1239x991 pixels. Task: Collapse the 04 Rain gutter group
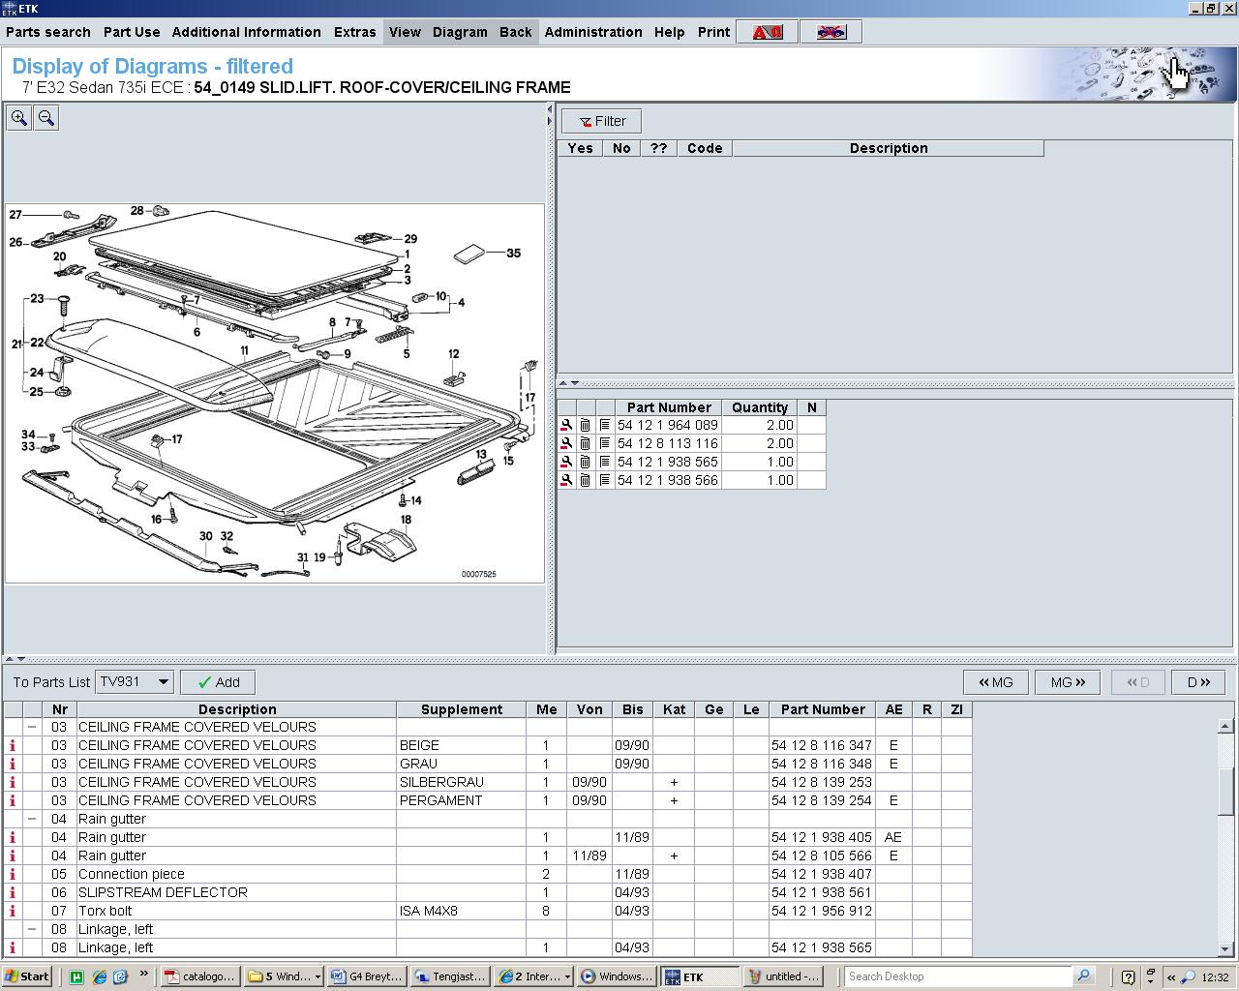[x=32, y=819]
